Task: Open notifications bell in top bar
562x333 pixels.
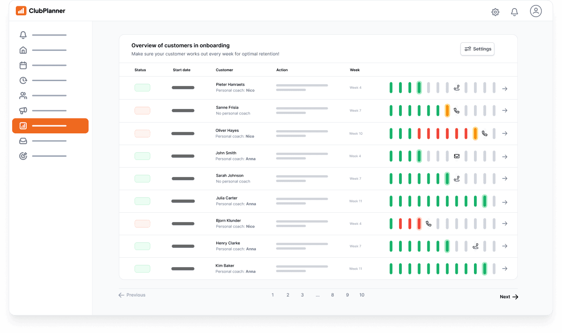Action: [x=514, y=12]
